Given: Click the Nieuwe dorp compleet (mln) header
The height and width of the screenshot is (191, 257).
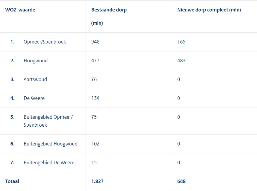Looking at the screenshot, I should tap(209, 10).
